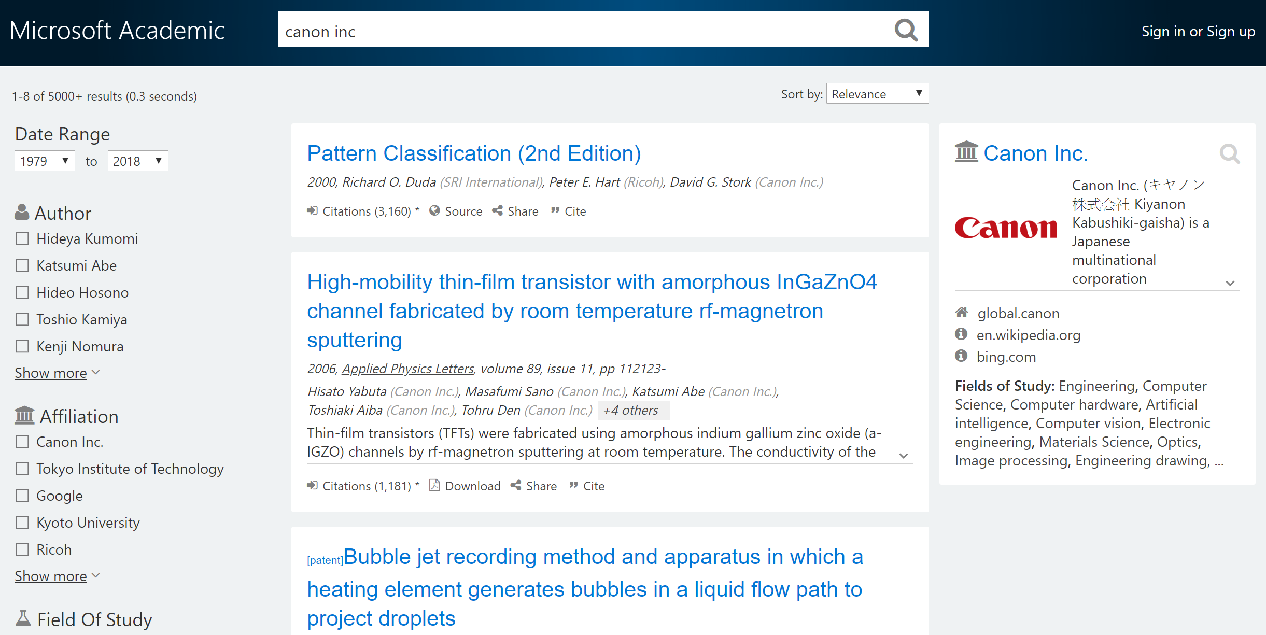The height and width of the screenshot is (635, 1266).
Task: Open global.canon homepage link with house icon
Action: tap(1018, 313)
